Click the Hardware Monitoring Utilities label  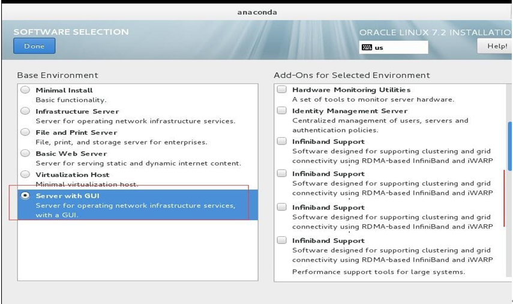pyautogui.click(x=352, y=89)
